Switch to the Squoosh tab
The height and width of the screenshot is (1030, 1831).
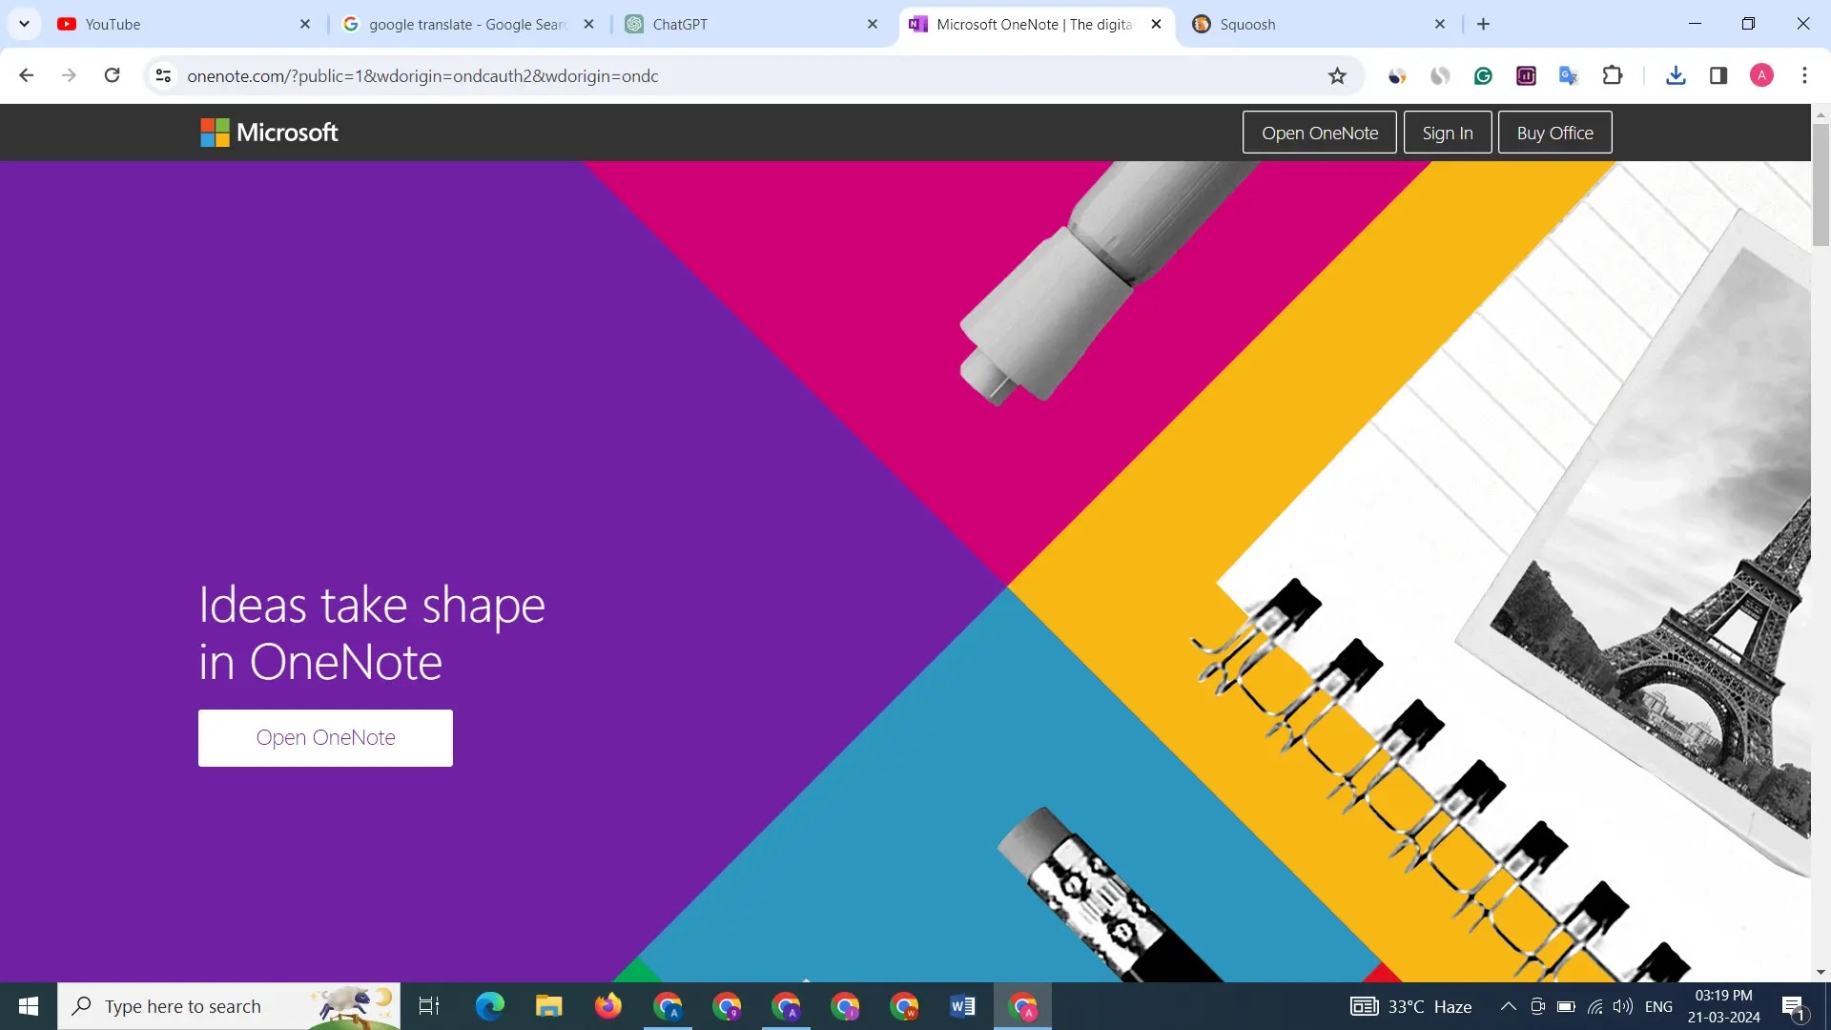tap(1320, 24)
